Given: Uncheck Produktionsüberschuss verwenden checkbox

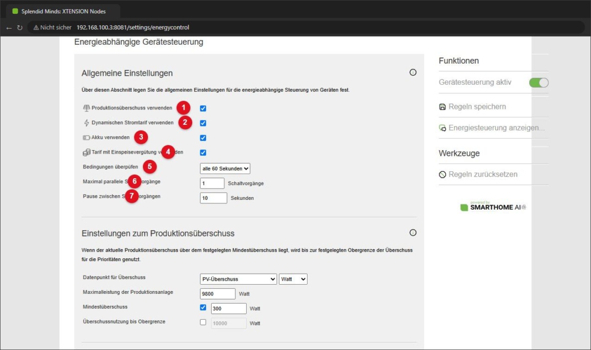Looking at the screenshot, I should 203,108.
